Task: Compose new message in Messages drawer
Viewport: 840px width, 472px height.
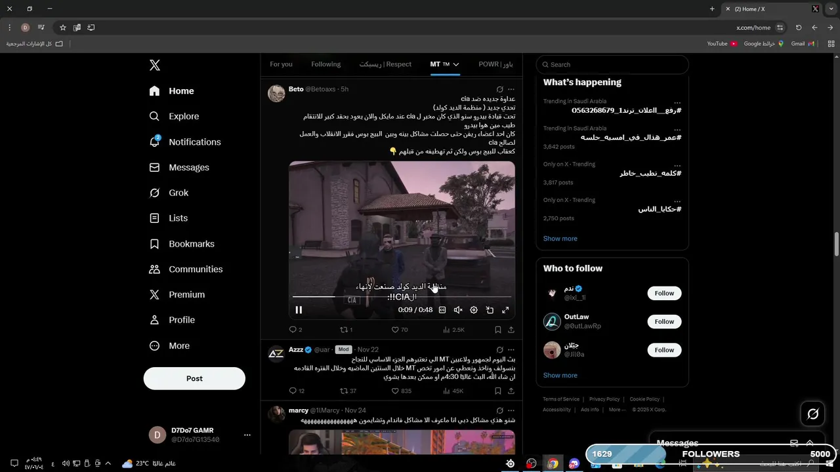Action: (x=794, y=443)
